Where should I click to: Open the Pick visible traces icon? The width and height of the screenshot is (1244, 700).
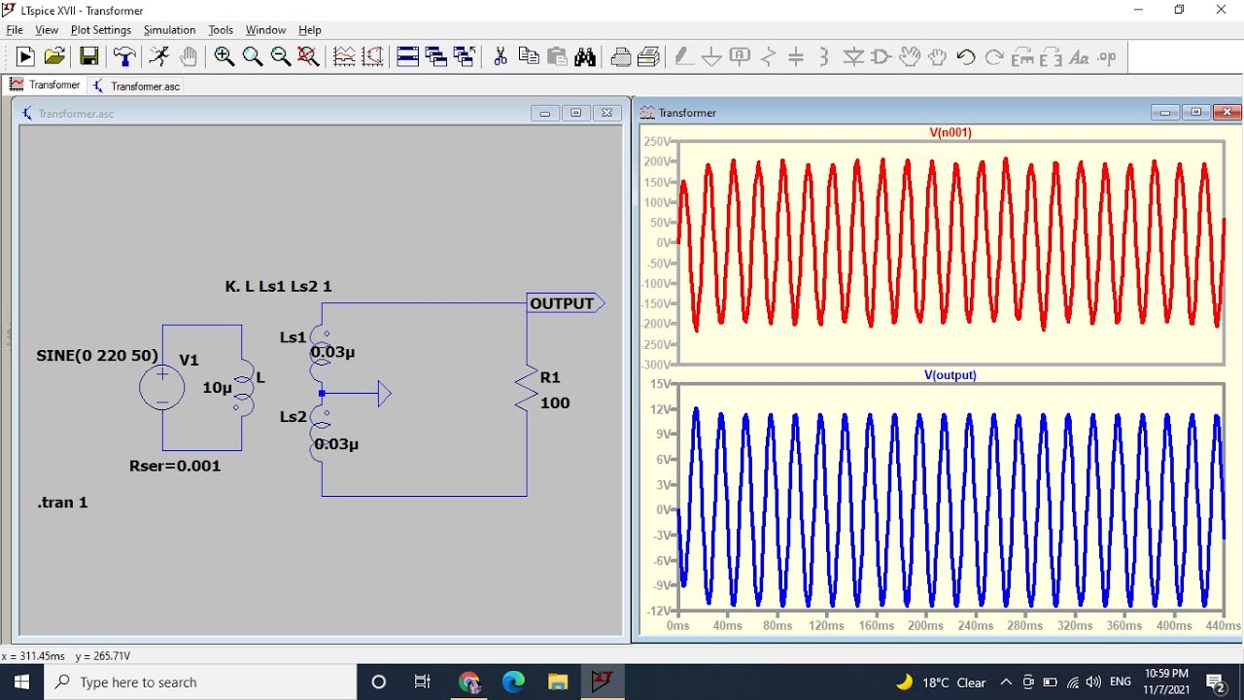(372, 56)
